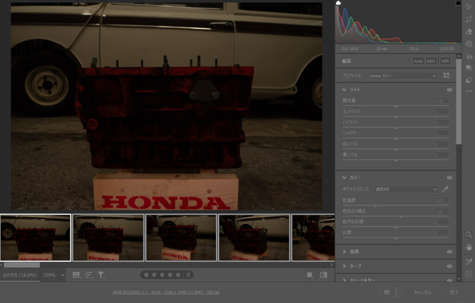Open the three-dots more options menu
The width and height of the screenshot is (475, 303).
coord(469,91)
